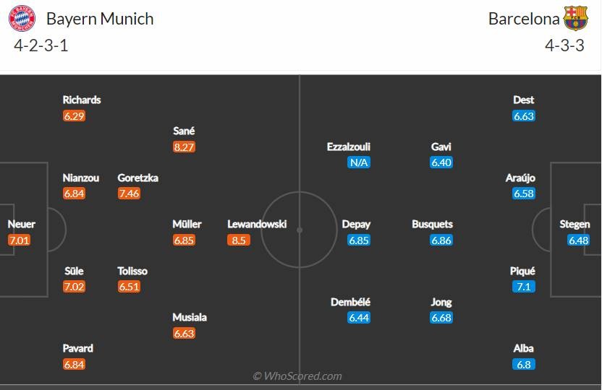Select Piqué's 7.1 rating badge
602x390 pixels.
pyautogui.click(x=524, y=287)
